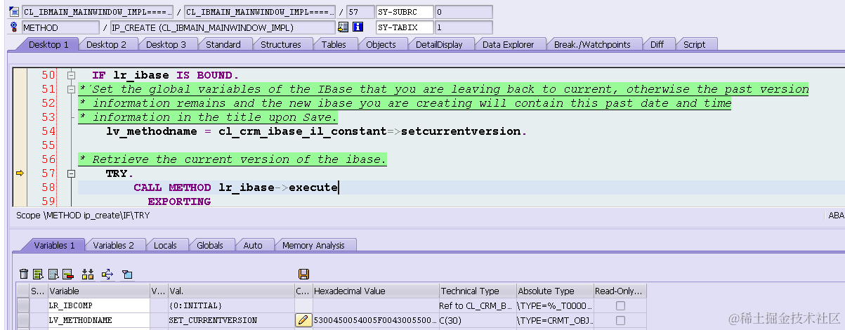The height and width of the screenshot is (330, 845).
Task: Click technical type cell C(30)
Action: (x=477, y=320)
